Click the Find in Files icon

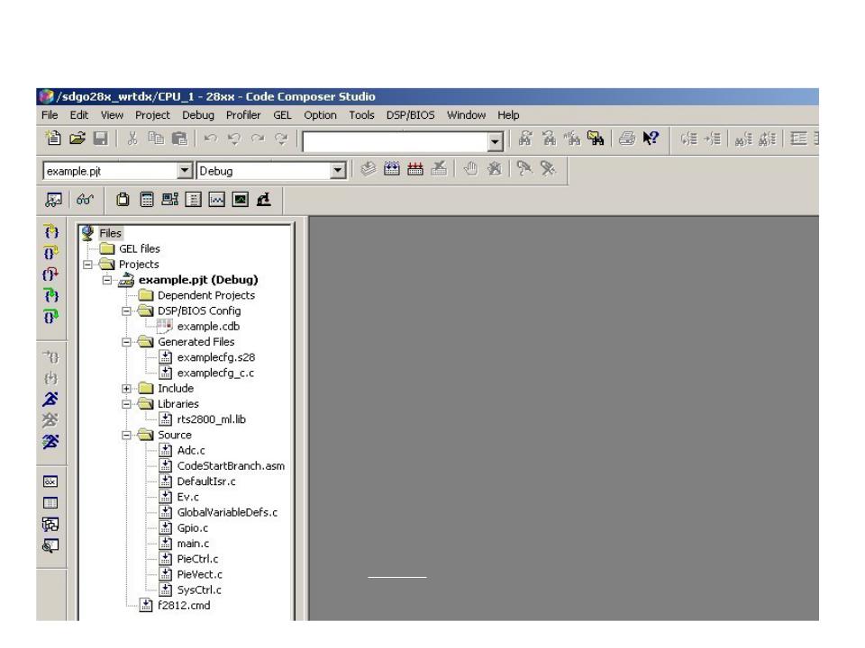tap(596, 138)
